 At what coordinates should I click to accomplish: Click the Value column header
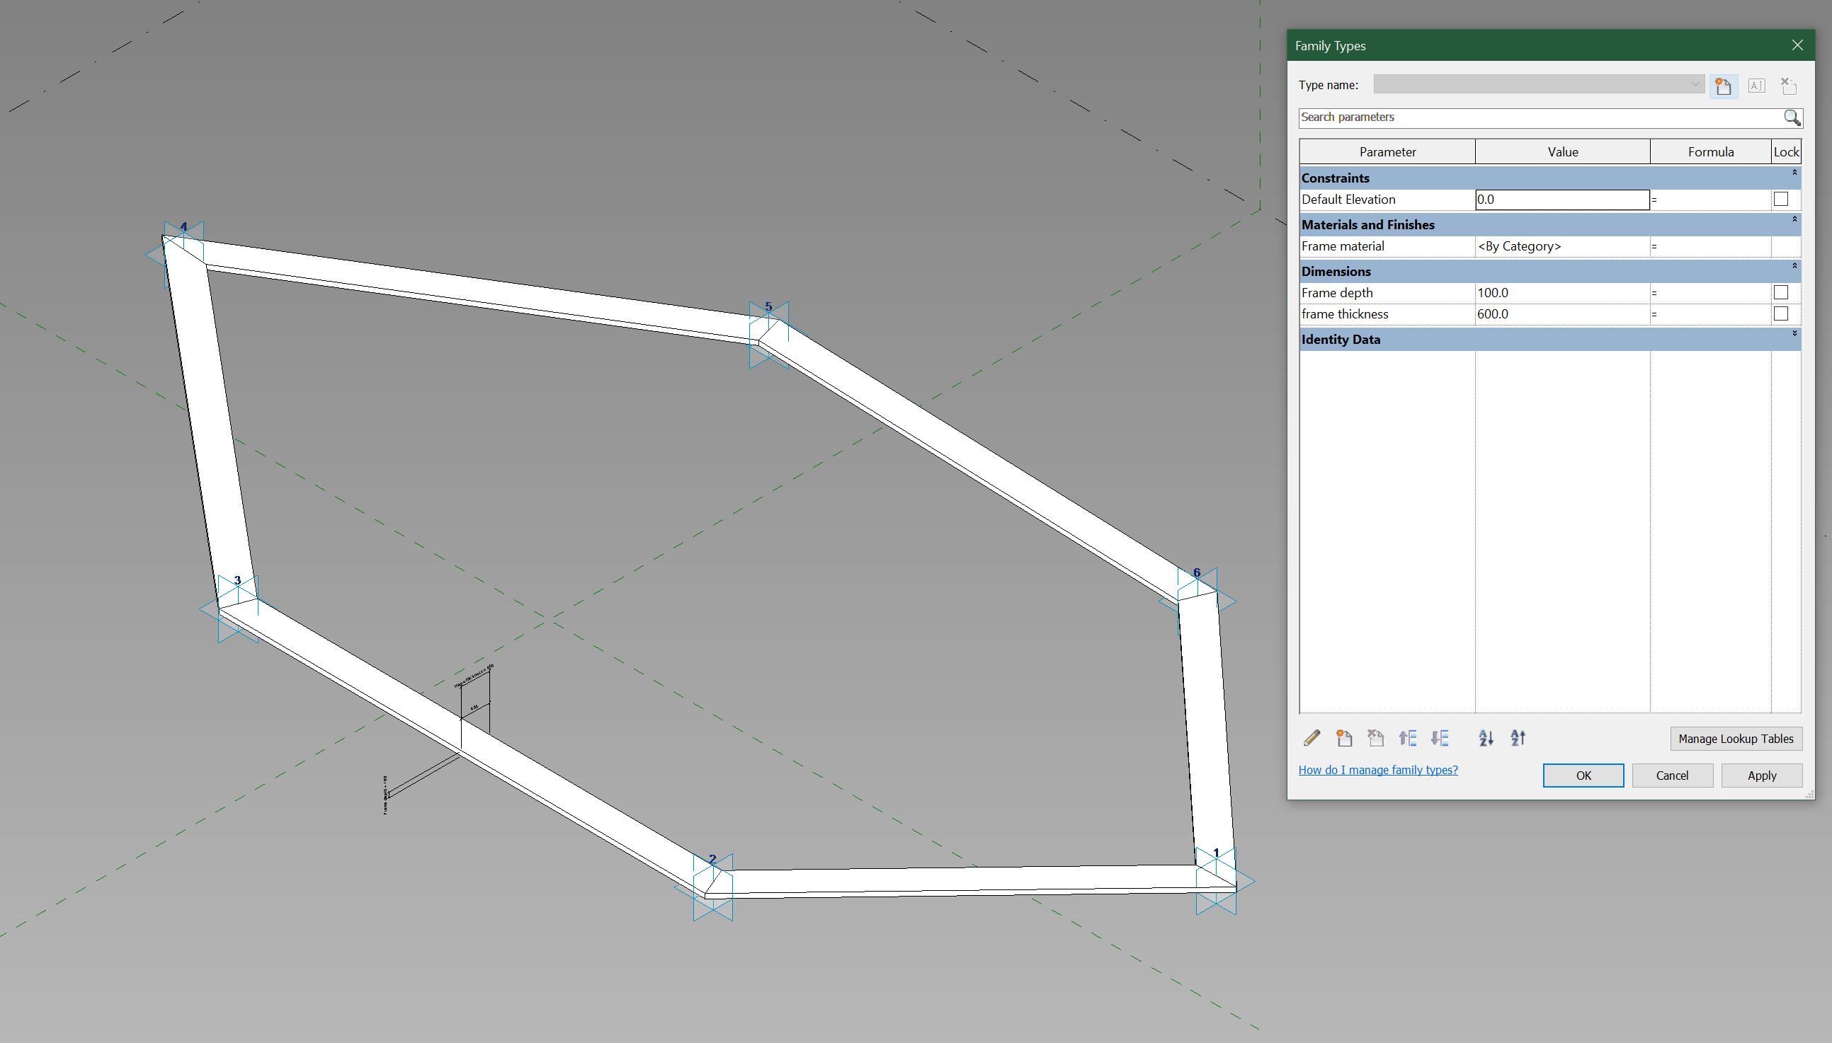1562,152
